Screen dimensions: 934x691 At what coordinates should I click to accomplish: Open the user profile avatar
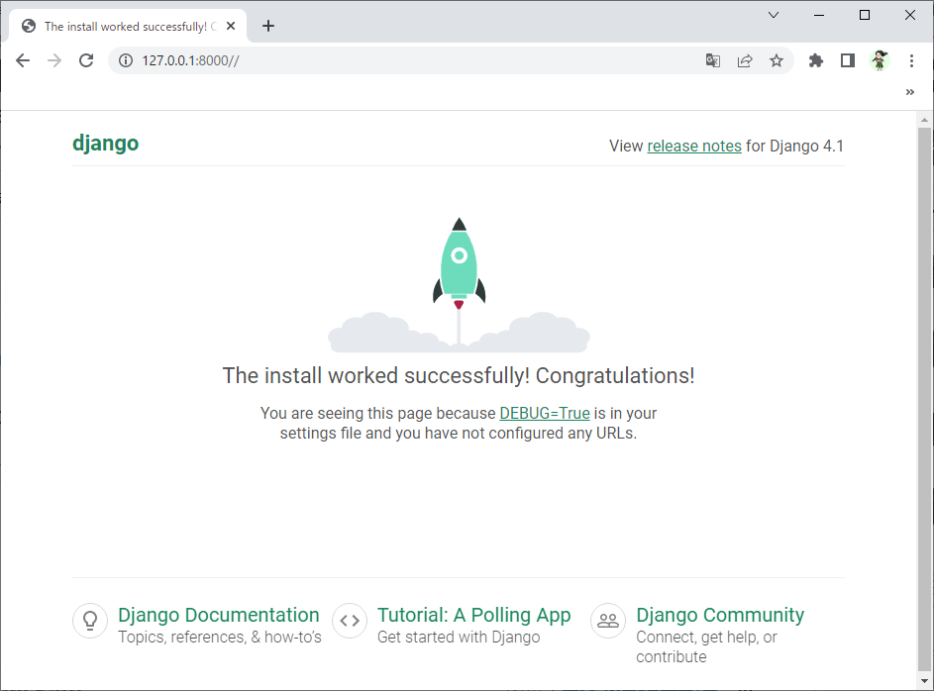point(880,60)
